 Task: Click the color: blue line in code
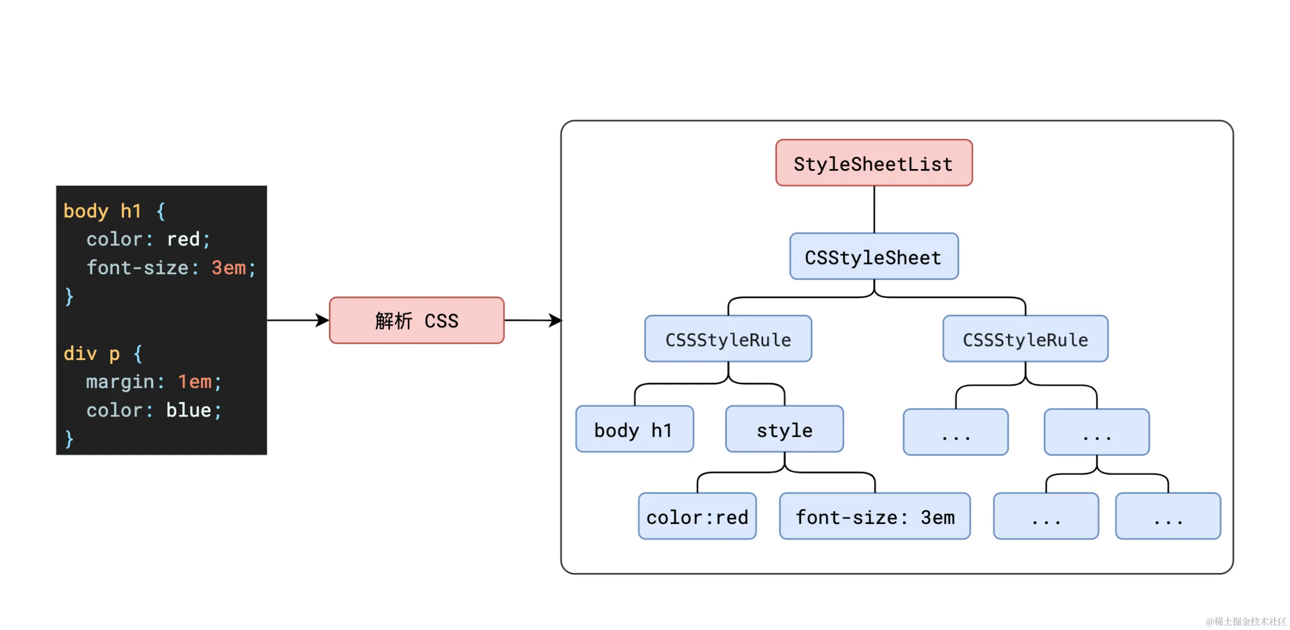(154, 410)
